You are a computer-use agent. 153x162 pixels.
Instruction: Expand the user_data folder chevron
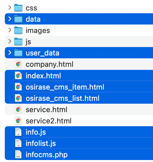pos(10,53)
